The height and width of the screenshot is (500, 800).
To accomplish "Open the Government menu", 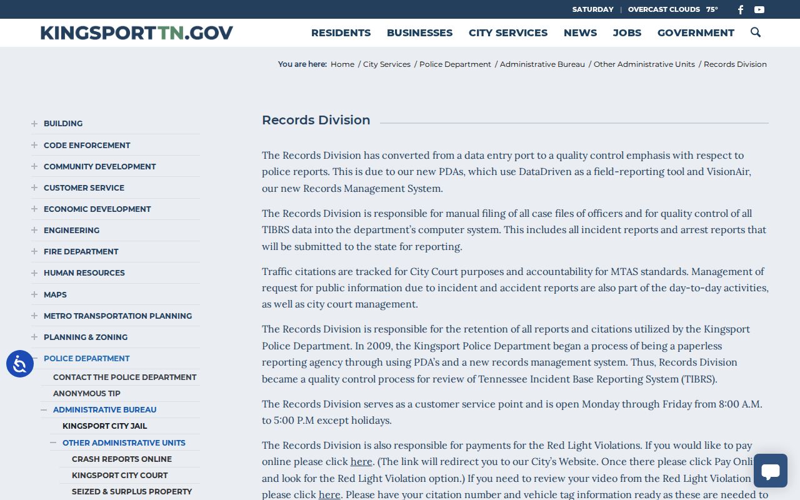I will click(x=696, y=32).
